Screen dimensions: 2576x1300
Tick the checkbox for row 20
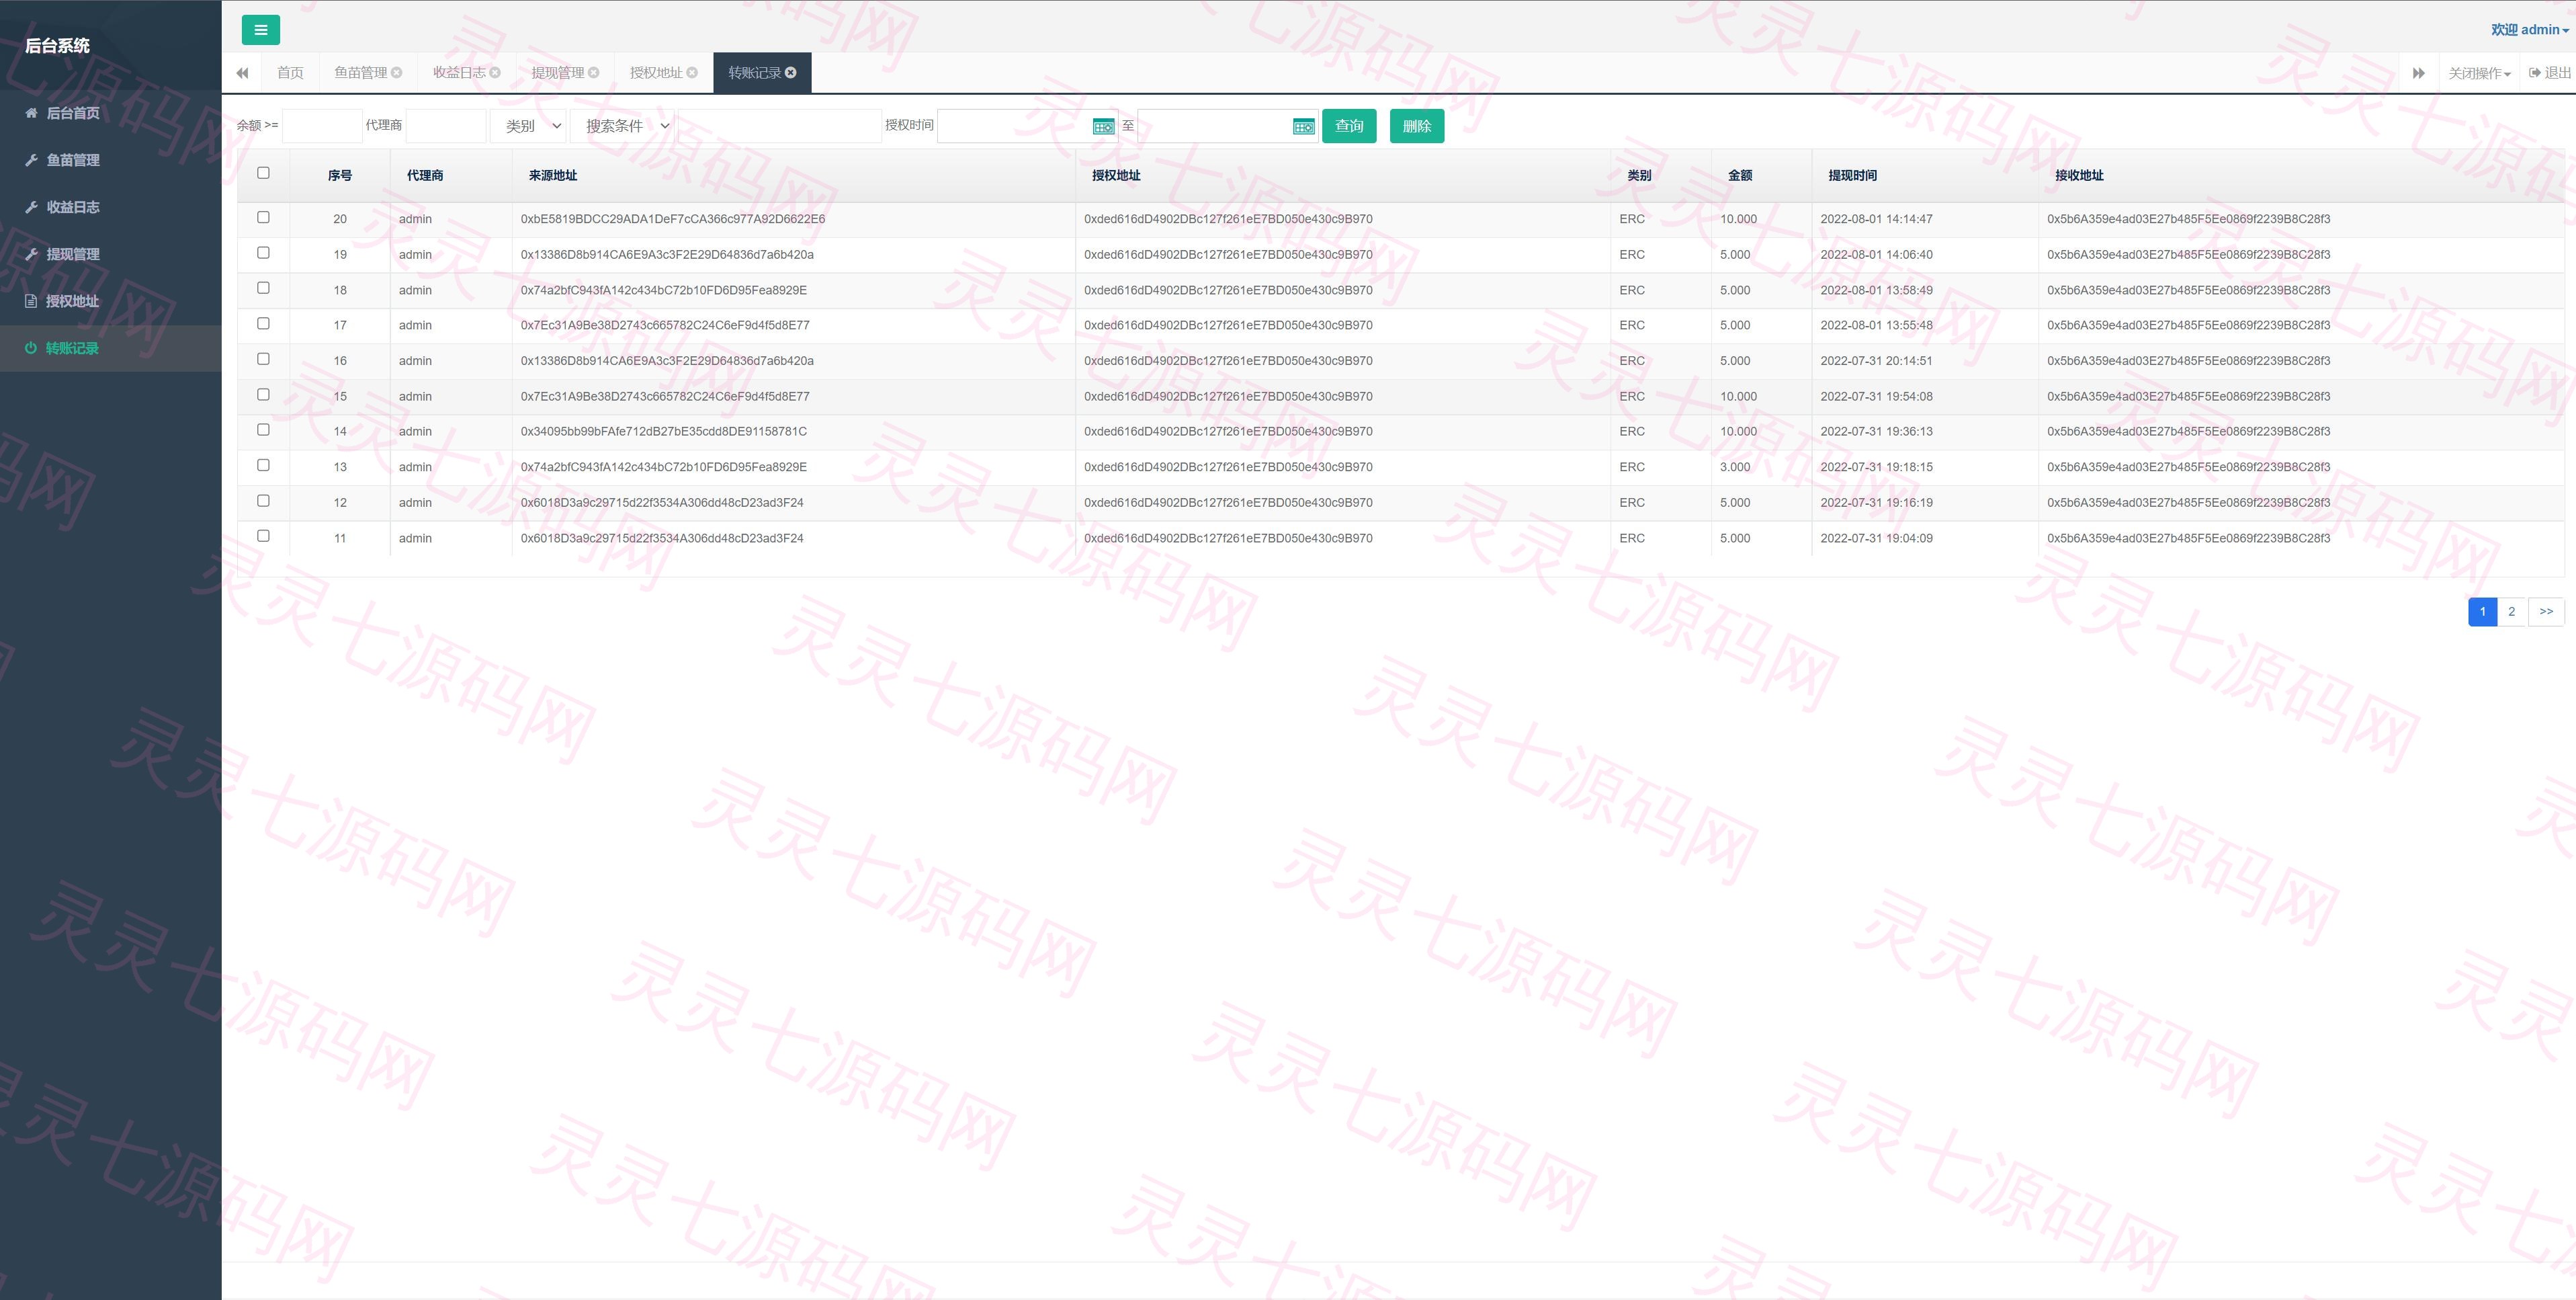tap(263, 217)
